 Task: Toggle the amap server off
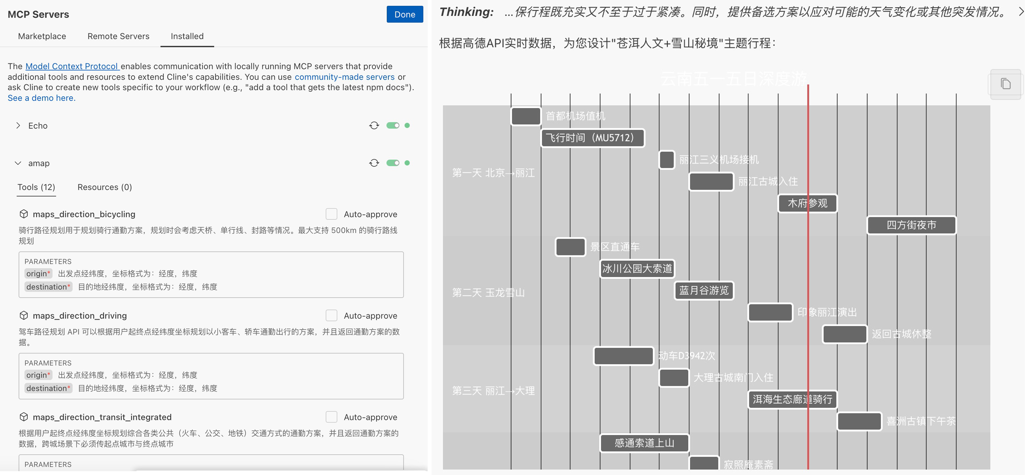[393, 163]
